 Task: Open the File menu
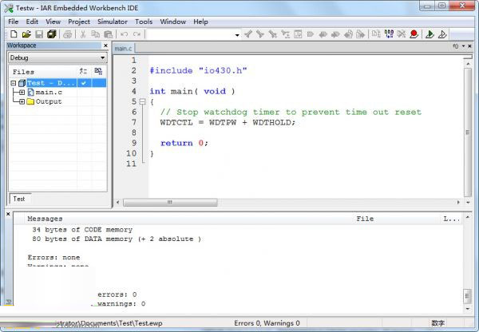tap(13, 22)
